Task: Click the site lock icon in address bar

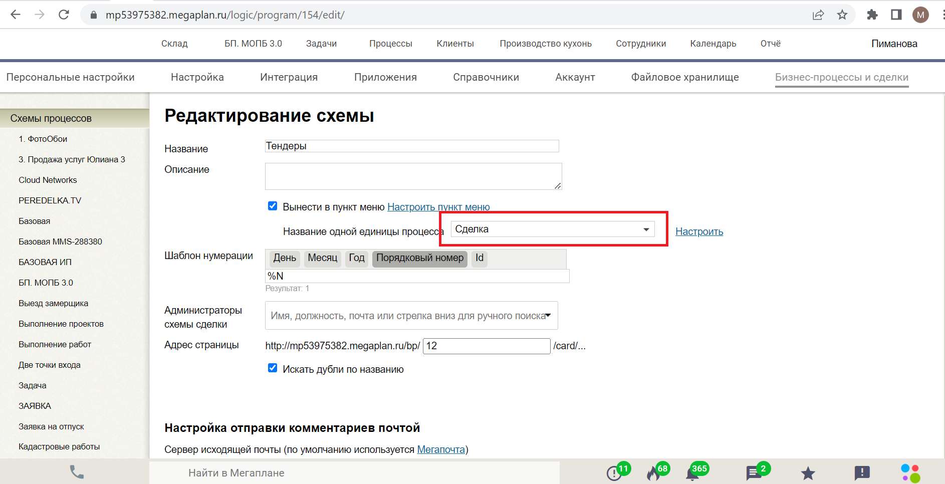Action: click(x=93, y=15)
